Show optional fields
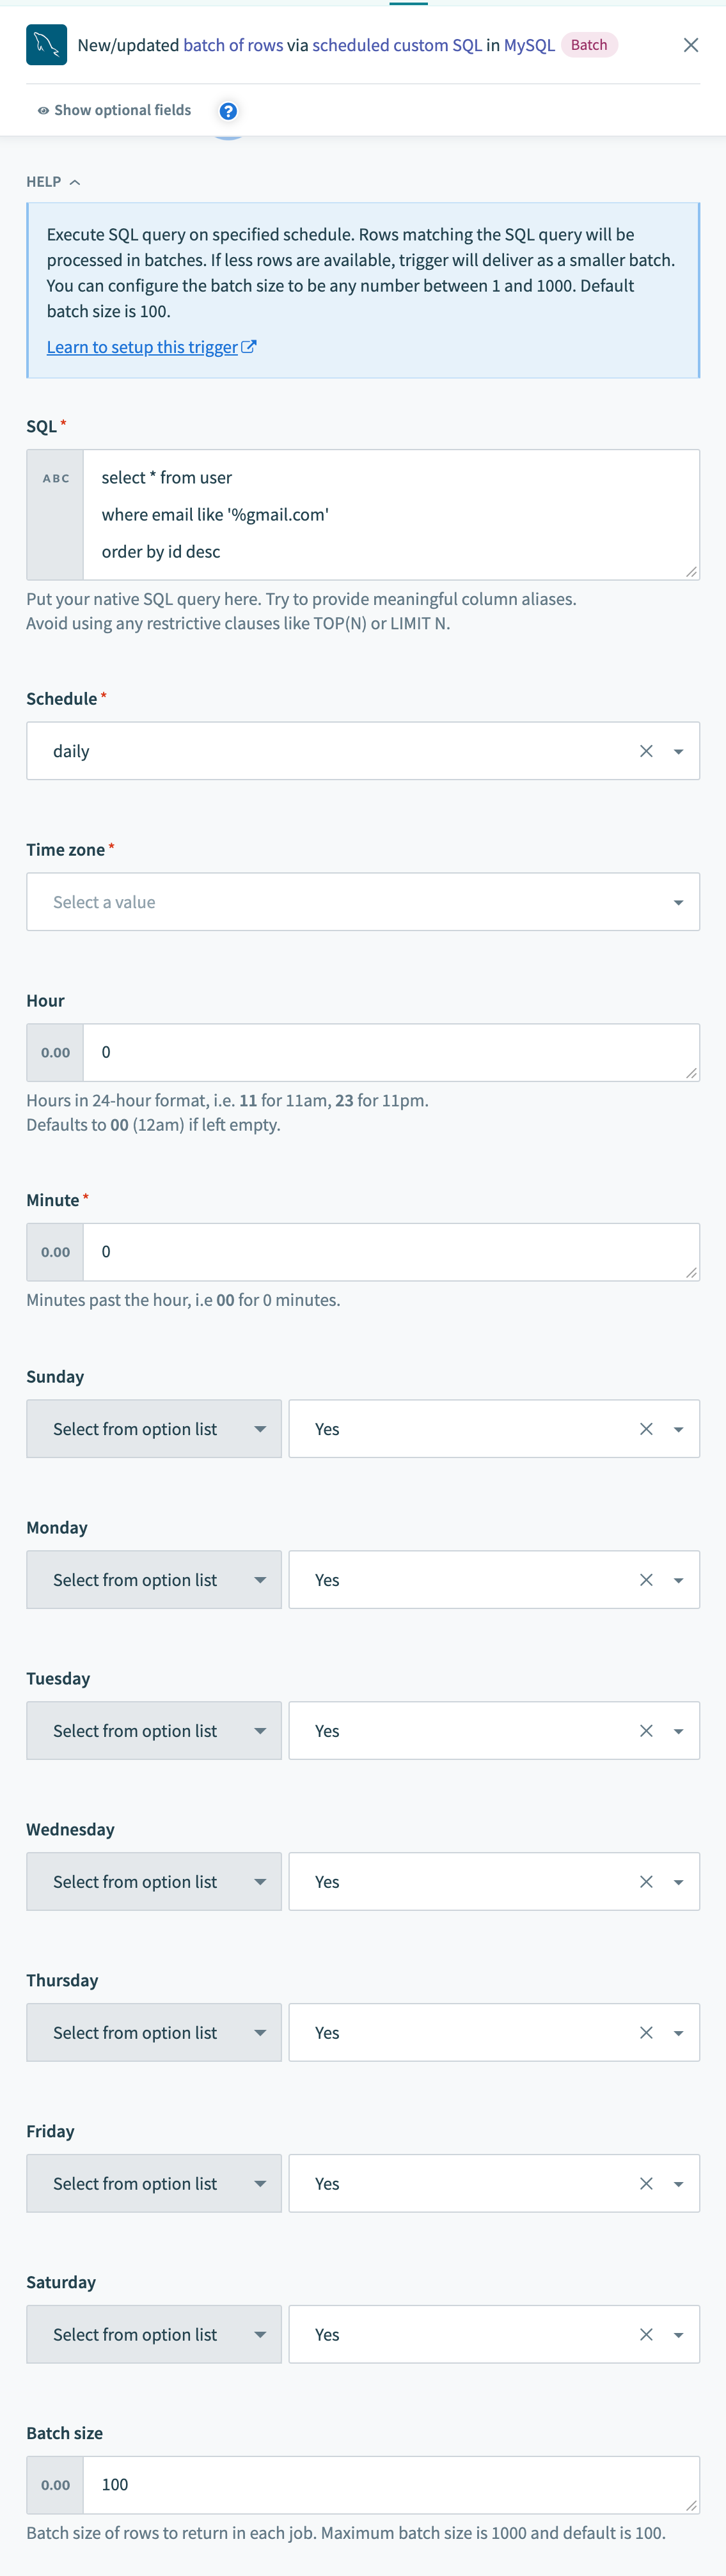The width and height of the screenshot is (726, 2576). pyautogui.click(x=114, y=110)
